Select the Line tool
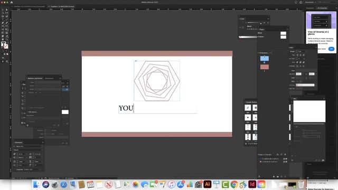The height and width of the screenshot is (190, 338). click(x=7, y=20)
